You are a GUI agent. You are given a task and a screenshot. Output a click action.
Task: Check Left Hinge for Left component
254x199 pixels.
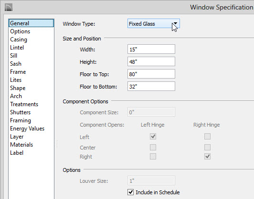153,137
